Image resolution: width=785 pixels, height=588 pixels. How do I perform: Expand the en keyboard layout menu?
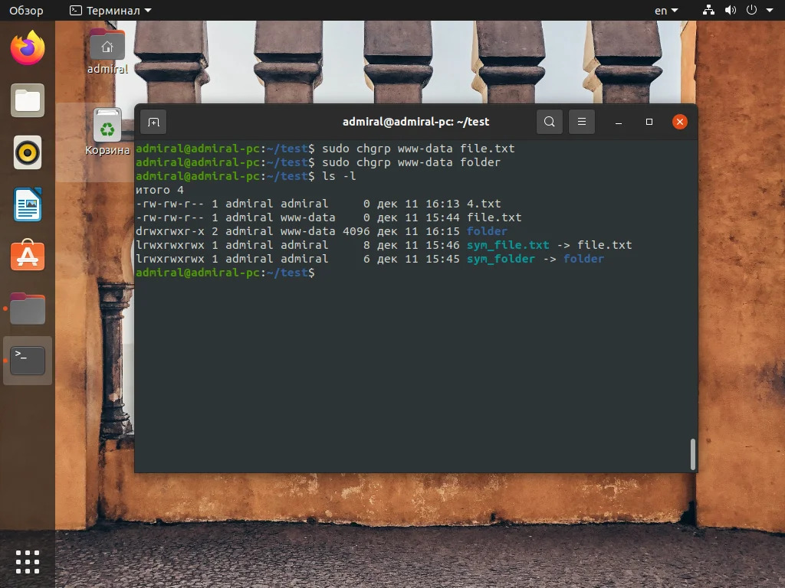tap(665, 11)
